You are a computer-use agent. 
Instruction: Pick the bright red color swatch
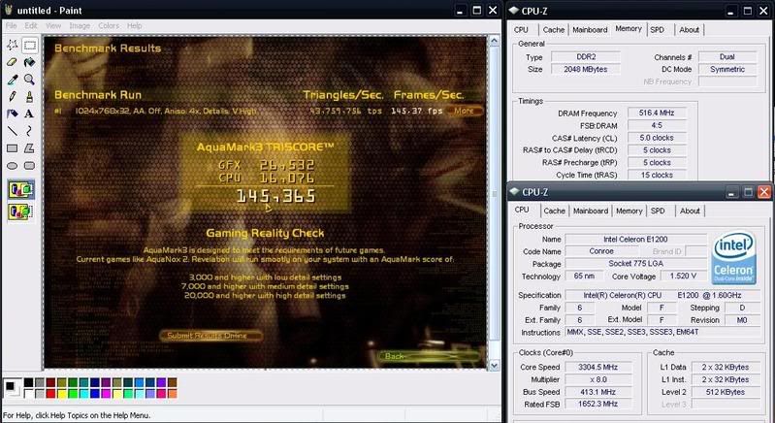[x=50, y=394]
